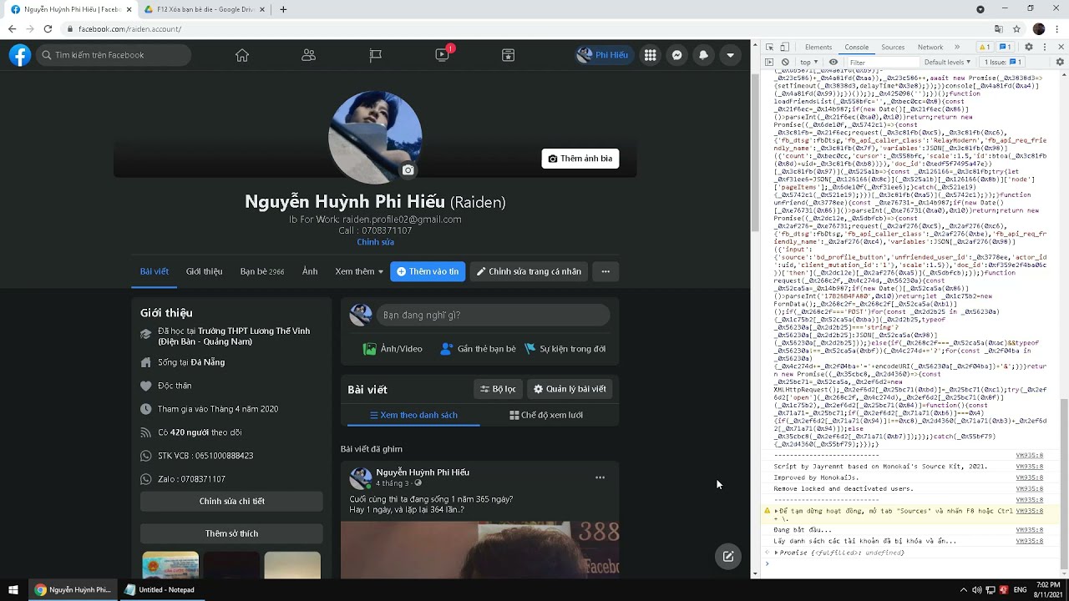This screenshot has width=1069, height=601.
Task: Click Thêm sở thích button
Action: pos(231,533)
